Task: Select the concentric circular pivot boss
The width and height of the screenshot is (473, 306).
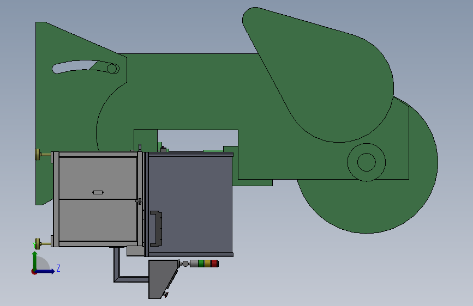Action: [367, 162]
